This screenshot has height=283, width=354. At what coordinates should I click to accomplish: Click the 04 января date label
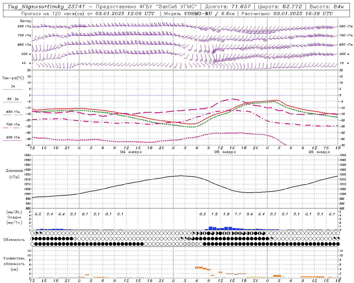click(131, 152)
